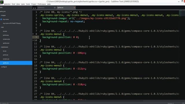The image size is (185, 104).
Task: Open the Project menu
Action: (34, 4)
